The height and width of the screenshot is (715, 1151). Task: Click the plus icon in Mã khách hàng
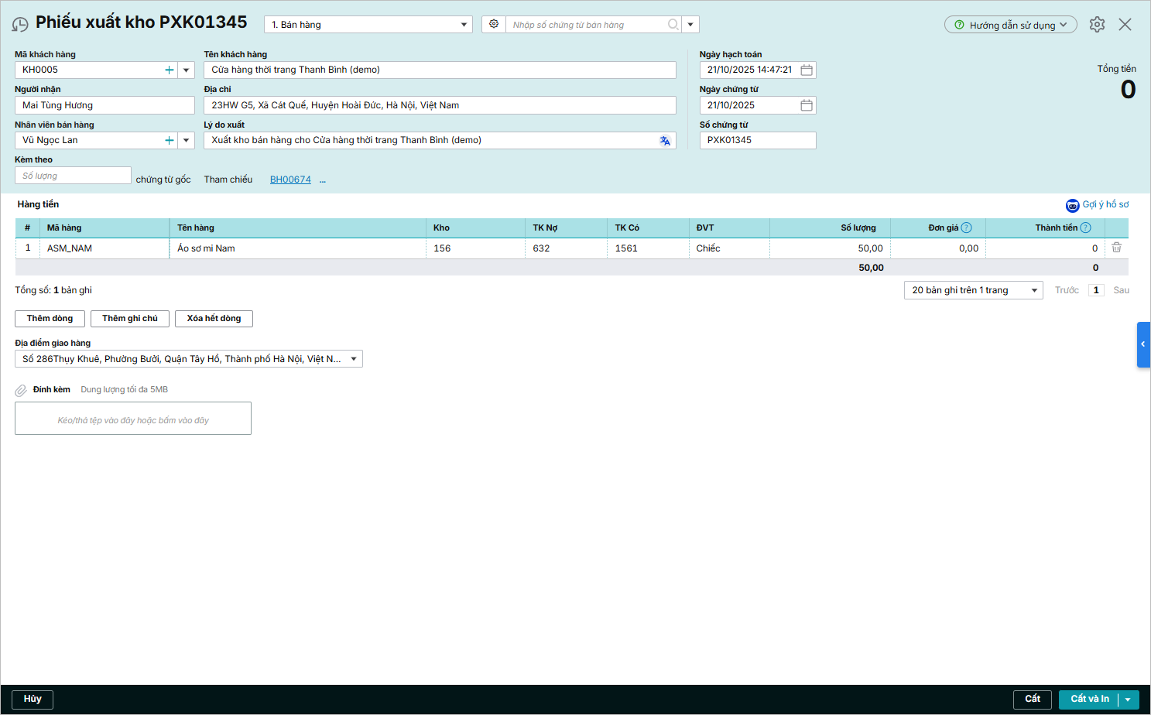click(x=169, y=70)
